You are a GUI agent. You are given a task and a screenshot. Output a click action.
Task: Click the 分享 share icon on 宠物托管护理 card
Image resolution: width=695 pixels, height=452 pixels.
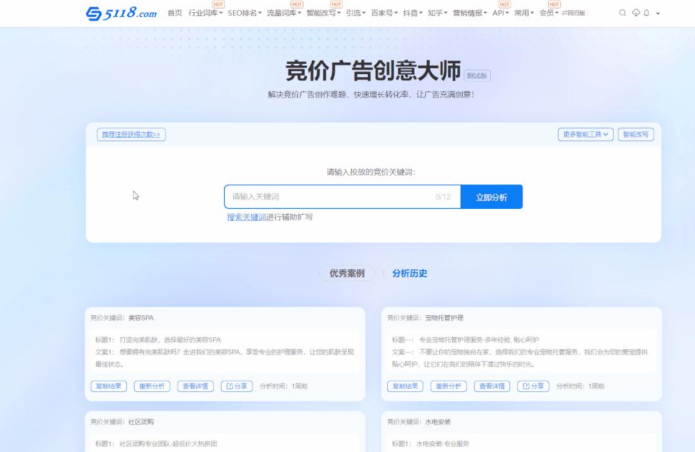pyautogui.click(x=534, y=387)
